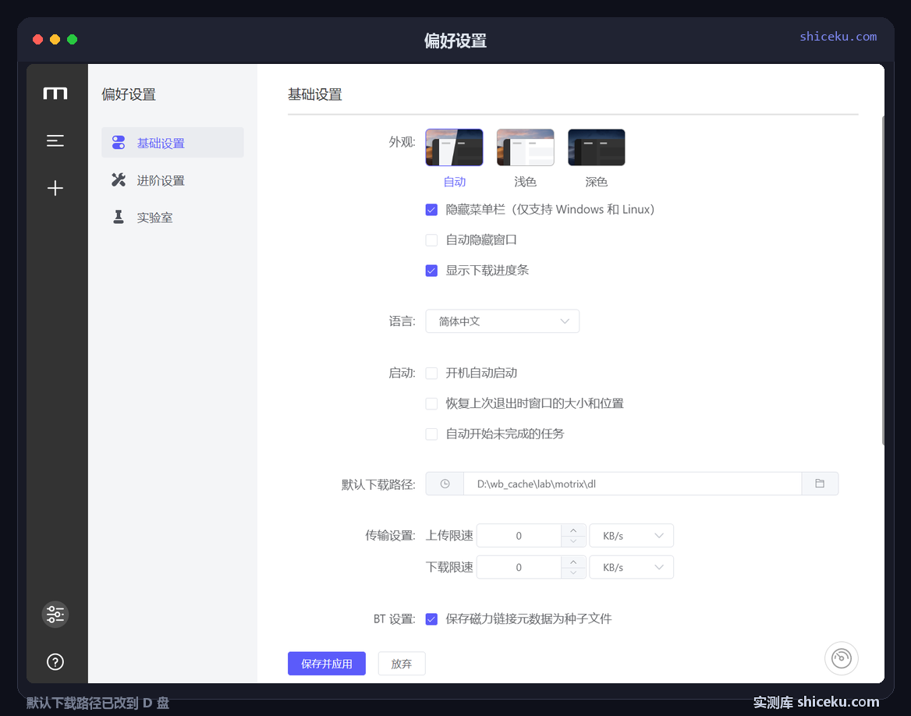
Task: Open 基础设置 menu item
Action: 172,143
